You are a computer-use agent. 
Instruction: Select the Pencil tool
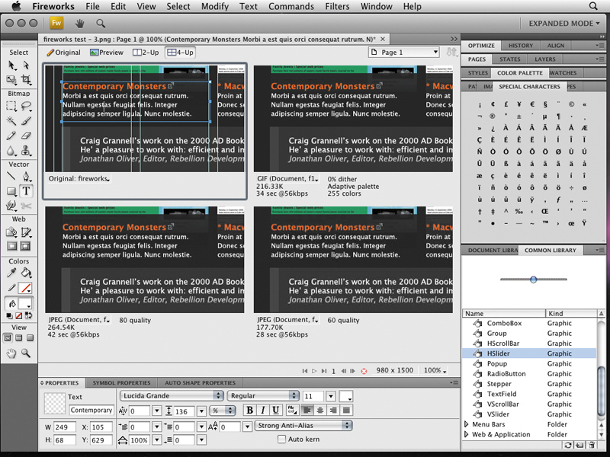click(x=11, y=136)
